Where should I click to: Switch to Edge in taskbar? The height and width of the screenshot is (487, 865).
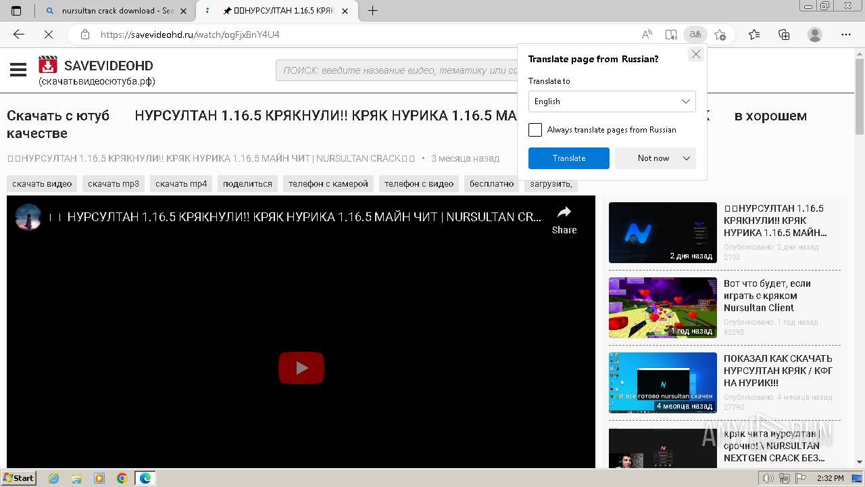(x=145, y=478)
